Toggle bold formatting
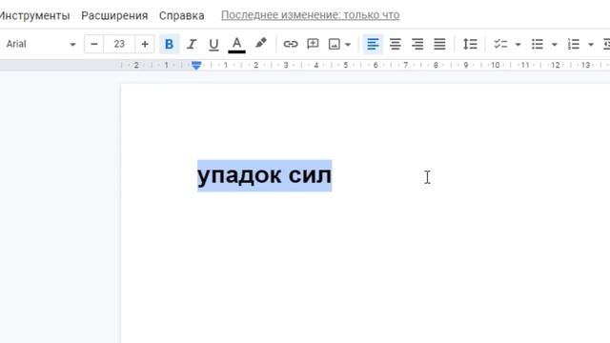 169,44
